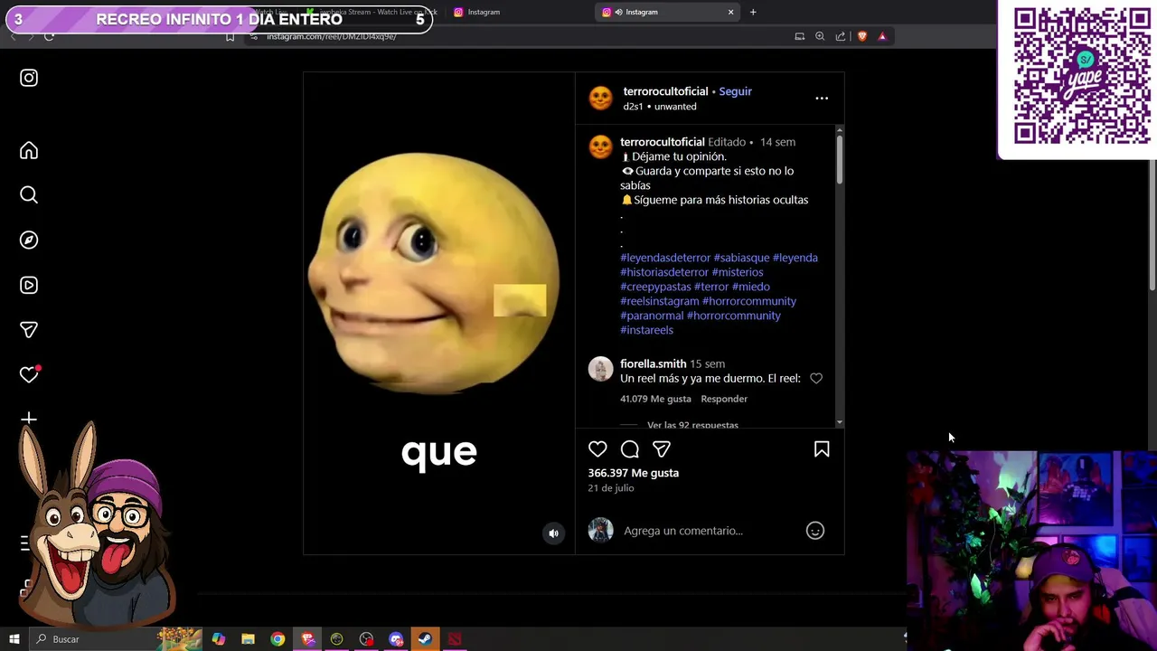Screen dimensions: 1157x651
Task: Like fiorella.smith's comment heart
Action: (x=816, y=379)
